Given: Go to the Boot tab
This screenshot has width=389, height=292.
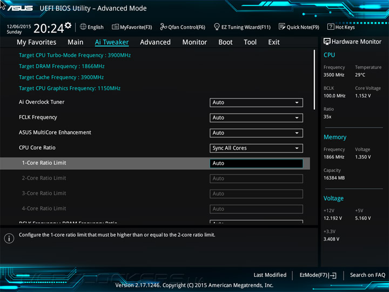Looking at the screenshot, I should (225, 42).
